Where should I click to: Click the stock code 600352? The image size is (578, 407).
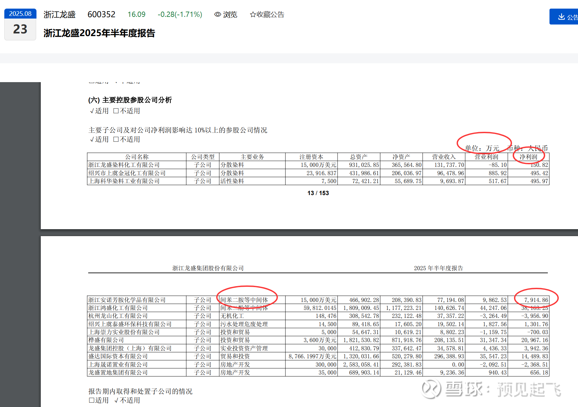(x=101, y=15)
